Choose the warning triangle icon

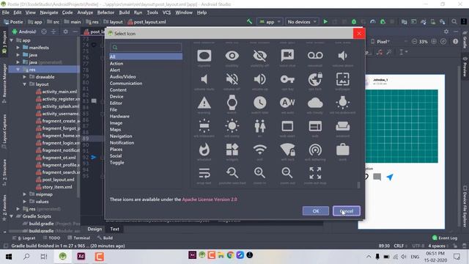[x=204, y=103]
